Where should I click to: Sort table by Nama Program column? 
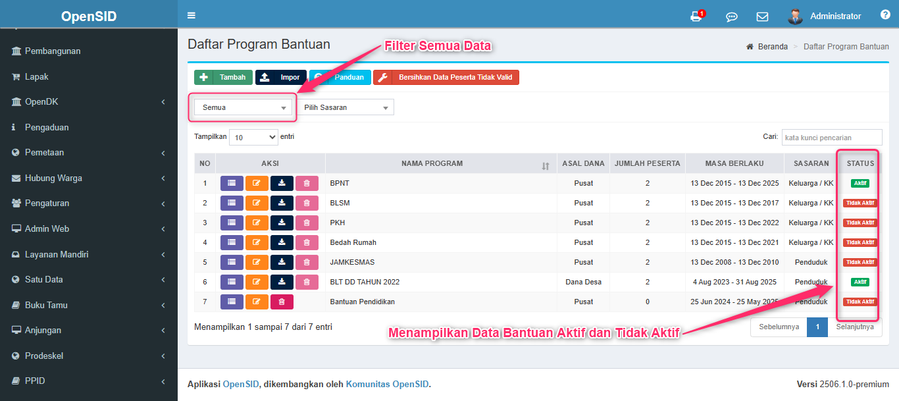click(x=441, y=163)
